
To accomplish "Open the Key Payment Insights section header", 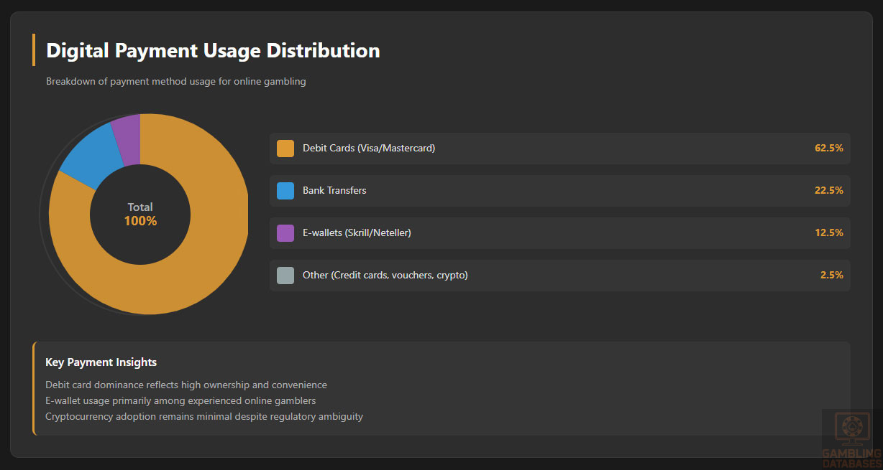I will click(101, 362).
